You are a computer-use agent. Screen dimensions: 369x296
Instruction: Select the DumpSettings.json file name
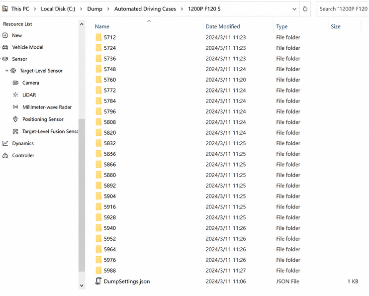pyautogui.click(x=127, y=282)
